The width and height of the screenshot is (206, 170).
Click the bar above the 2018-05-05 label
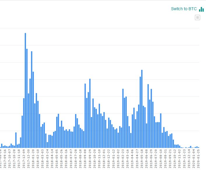[57, 132]
